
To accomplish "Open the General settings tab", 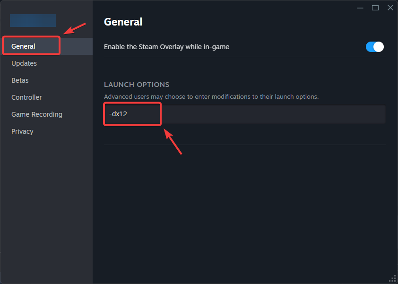I will point(24,46).
